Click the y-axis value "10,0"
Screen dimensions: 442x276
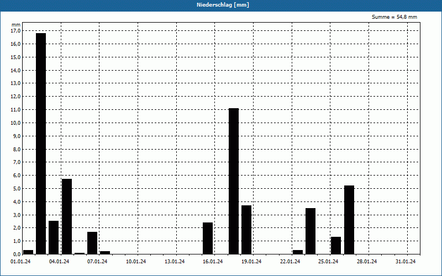pyautogui.click(x=15, y=123)
